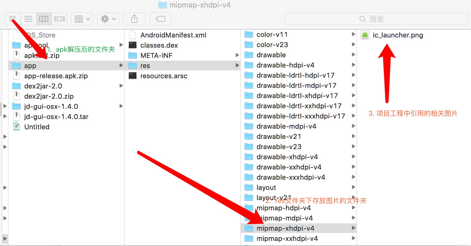This screenshot has height=246, width=471.
Task: Open the drawable-ldrtl-xxhdpi-v17 folder name
Action: (x=299, y=106)
